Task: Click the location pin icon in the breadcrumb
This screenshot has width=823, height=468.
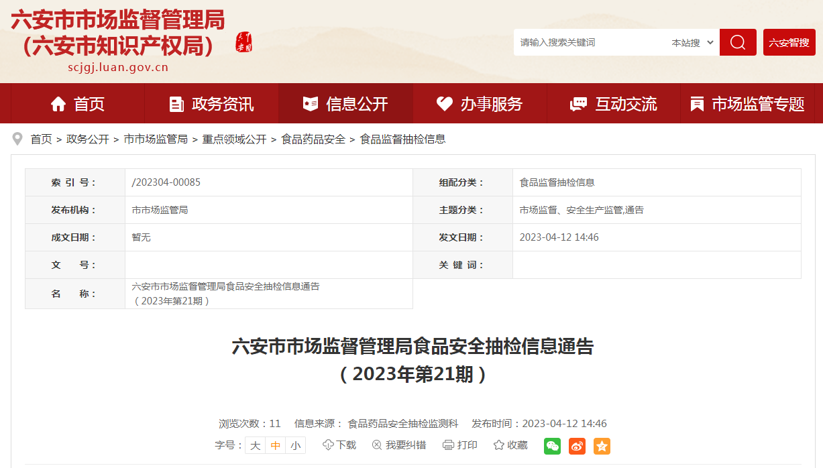Action: pyautogui.click(x=17, y=139)
